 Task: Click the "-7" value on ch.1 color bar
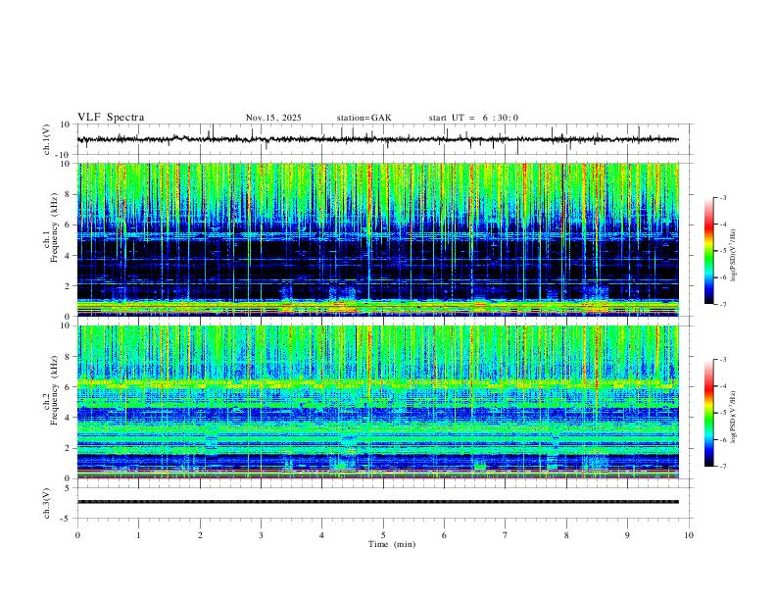723,304
